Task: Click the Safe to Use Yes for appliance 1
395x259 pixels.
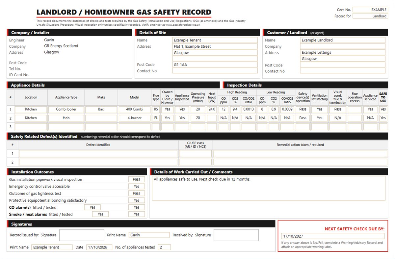Action: point(383,109)
